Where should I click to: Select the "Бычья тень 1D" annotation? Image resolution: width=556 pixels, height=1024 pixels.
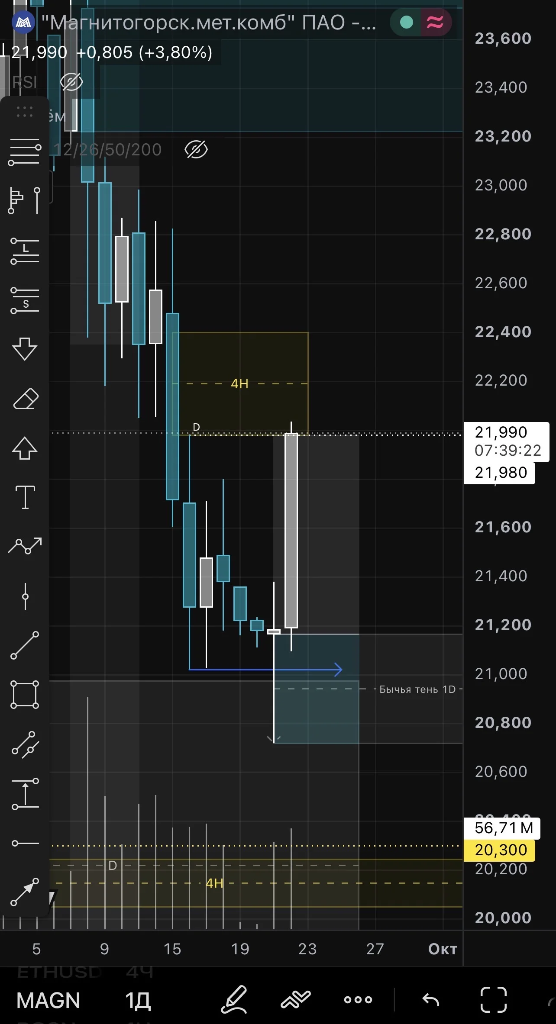click(417, 689)
